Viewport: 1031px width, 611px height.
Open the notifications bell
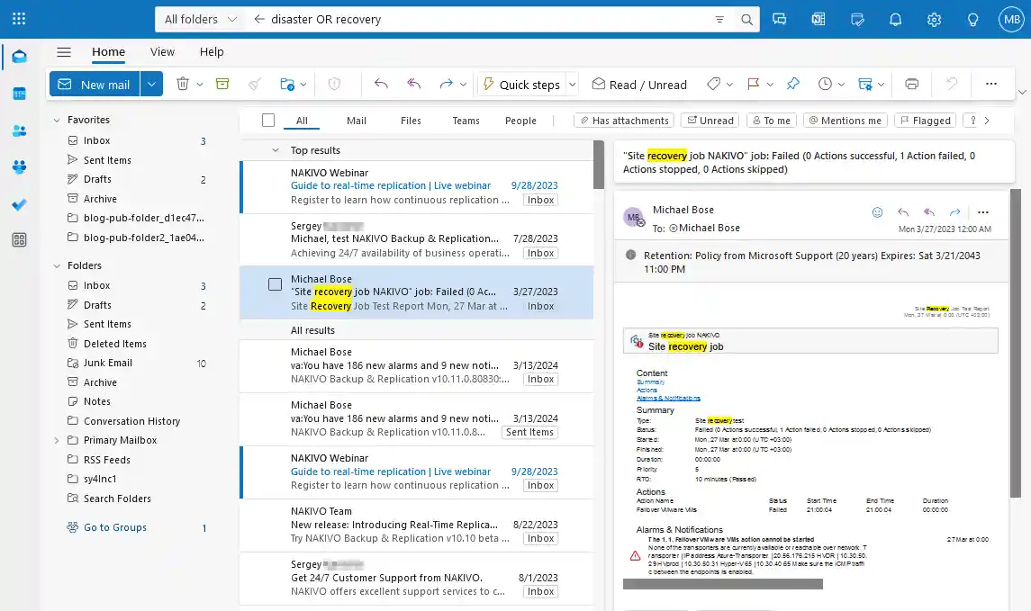coord(896,19)
